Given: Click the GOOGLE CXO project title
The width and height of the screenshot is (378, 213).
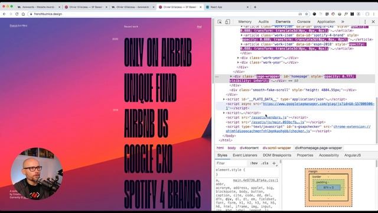Looking at the screenshot, I should 148,159.
